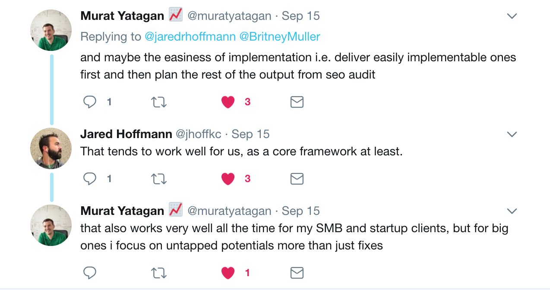This screenshot has width=550, height=290.
Task: Retweet Murat's second tweet about SMB clients
Action: pyautogui.click(x=158, y=272)
